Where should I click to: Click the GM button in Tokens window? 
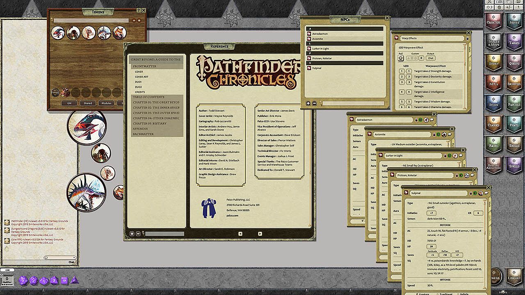(69, 103)
